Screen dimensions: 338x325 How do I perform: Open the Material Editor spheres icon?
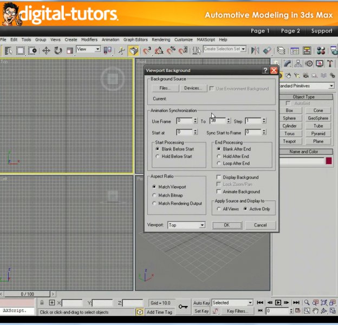tap(321, 51)
